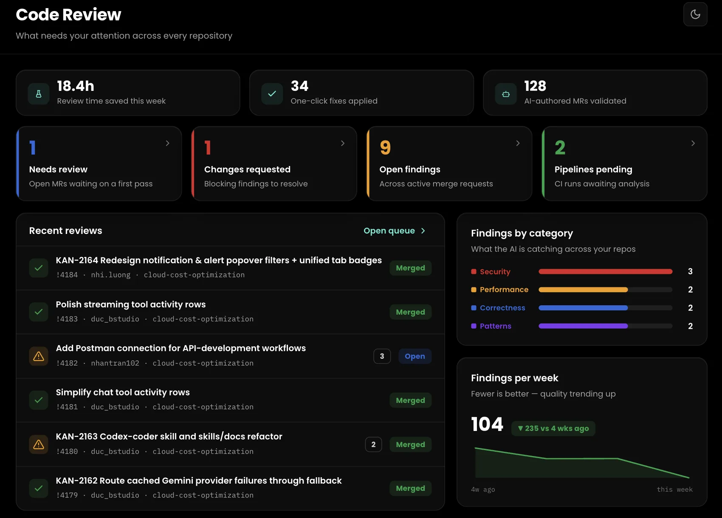Screen dimensions: 722x518
Task: Select the Patterns category label
Action: pos(496,326)
